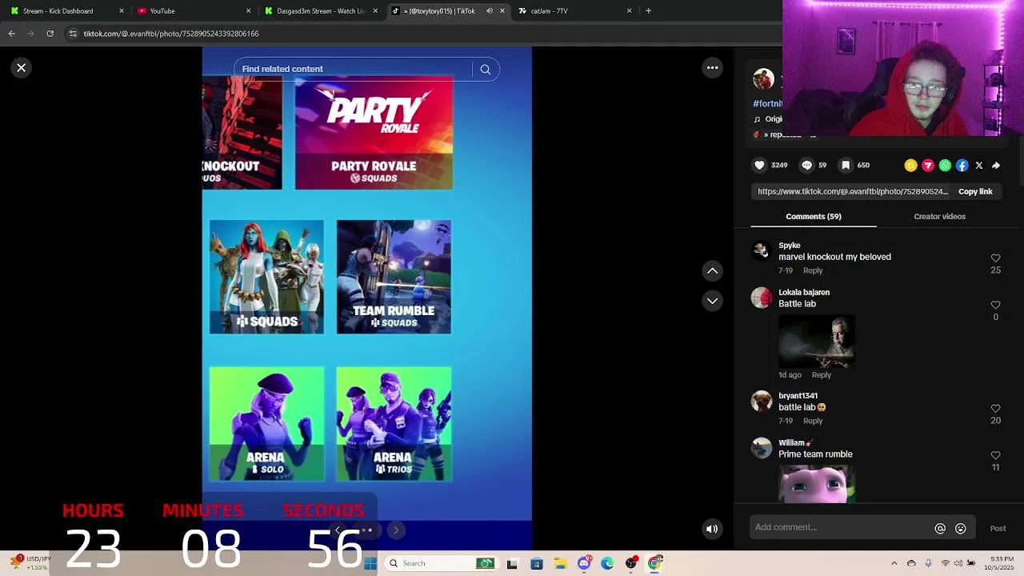Open image in Lokala bajaren's comment
Viewport: 1024px width, 576px height.
coord(816,342)
